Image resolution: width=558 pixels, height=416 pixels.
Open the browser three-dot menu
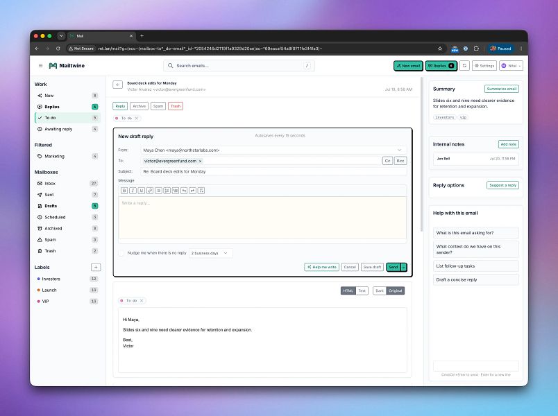[521, 49]
